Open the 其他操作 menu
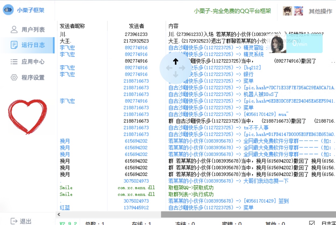Image resolution: width=336 pixels, height=225 pixels. pos(320,11)
